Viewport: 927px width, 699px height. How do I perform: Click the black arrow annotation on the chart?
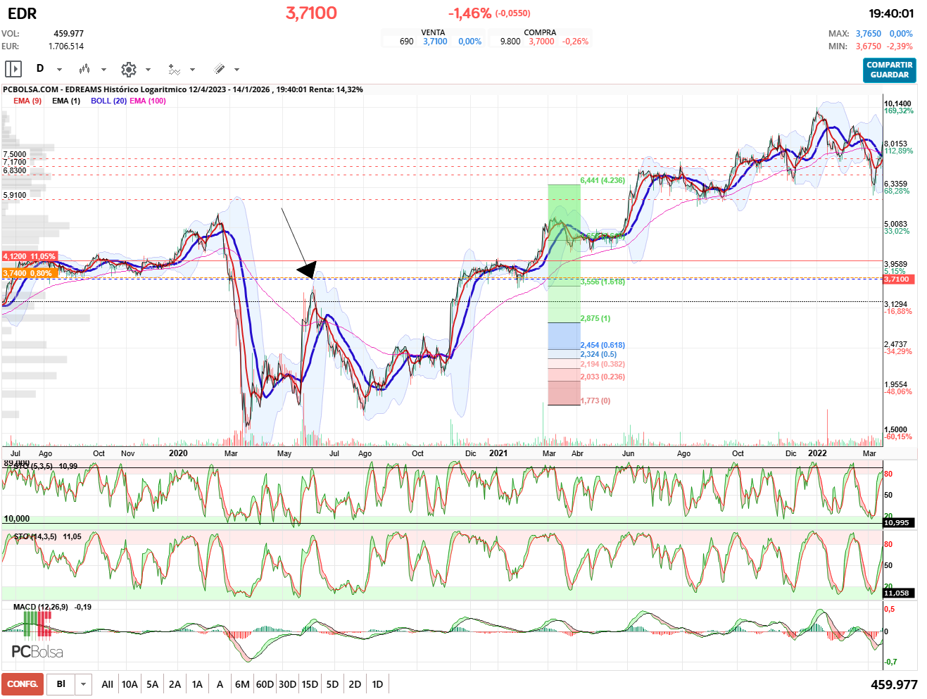pyautogui.click(x=307, y=269)
